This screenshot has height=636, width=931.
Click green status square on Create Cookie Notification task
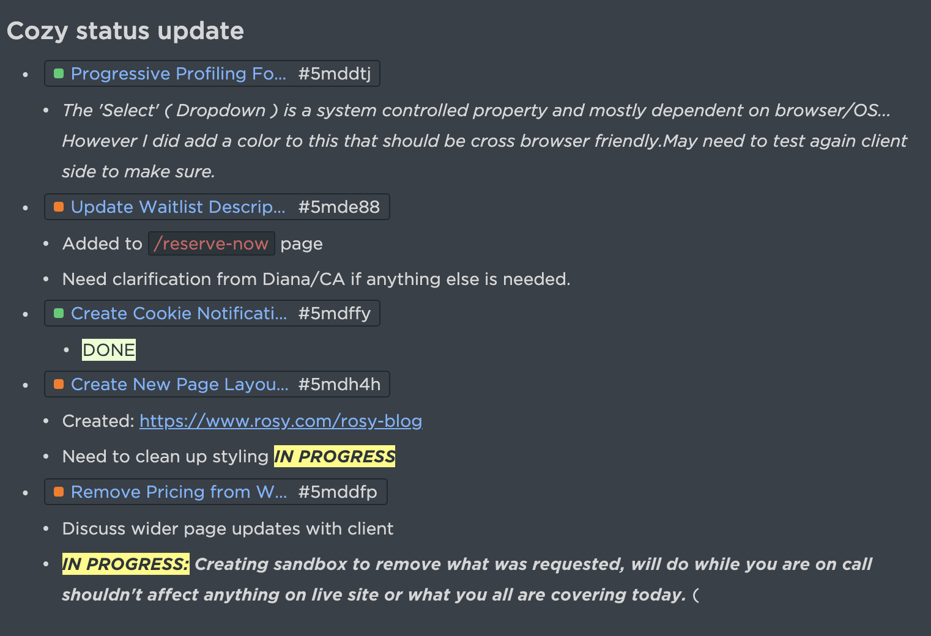(x=59, y=313)
